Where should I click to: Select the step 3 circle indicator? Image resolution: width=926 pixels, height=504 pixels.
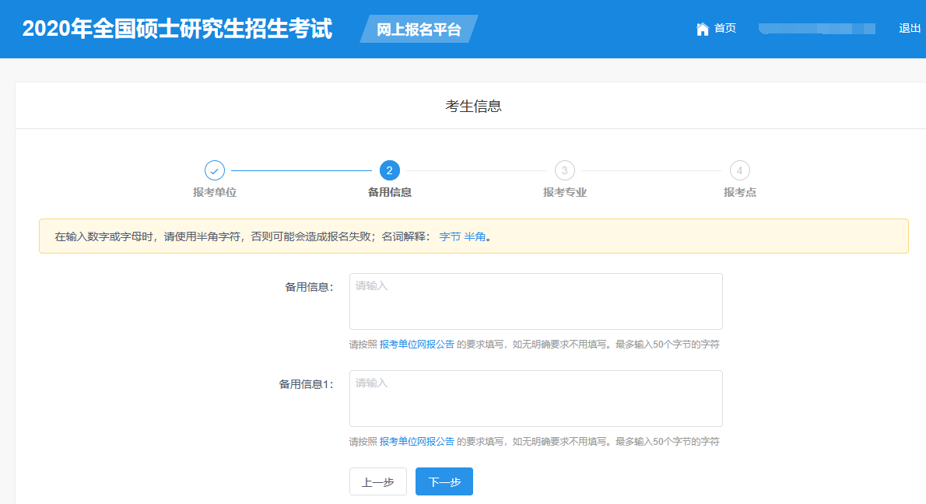tap(565, 170)
